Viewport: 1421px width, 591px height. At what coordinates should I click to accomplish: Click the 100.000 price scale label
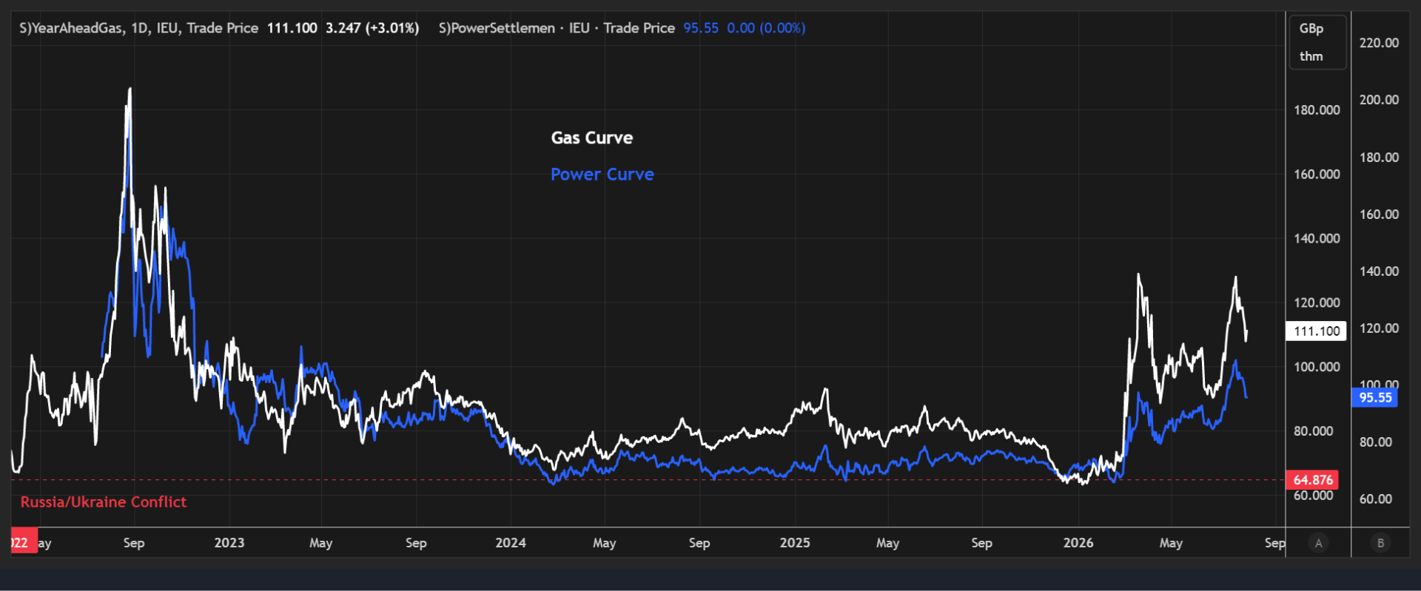pyautogui.click(x=1317, y=367)
